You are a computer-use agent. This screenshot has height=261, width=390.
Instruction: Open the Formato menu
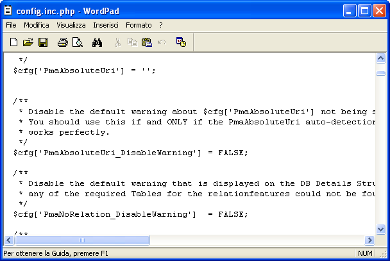click(x=139, y=25)
